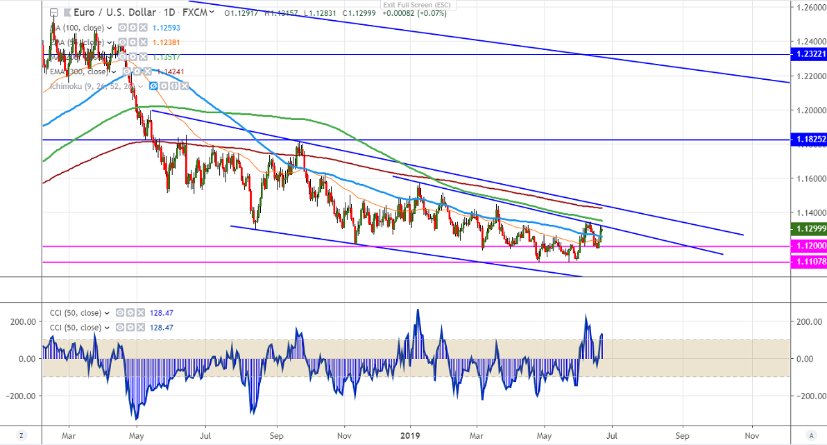Select the magenta 1.11078 price label
This screenshot has height=445, width=827.
(x=808, y=262)
